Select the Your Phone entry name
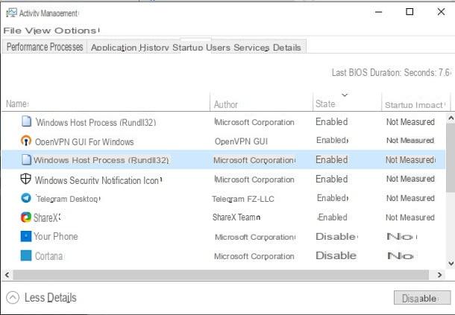 coord(56,237)
